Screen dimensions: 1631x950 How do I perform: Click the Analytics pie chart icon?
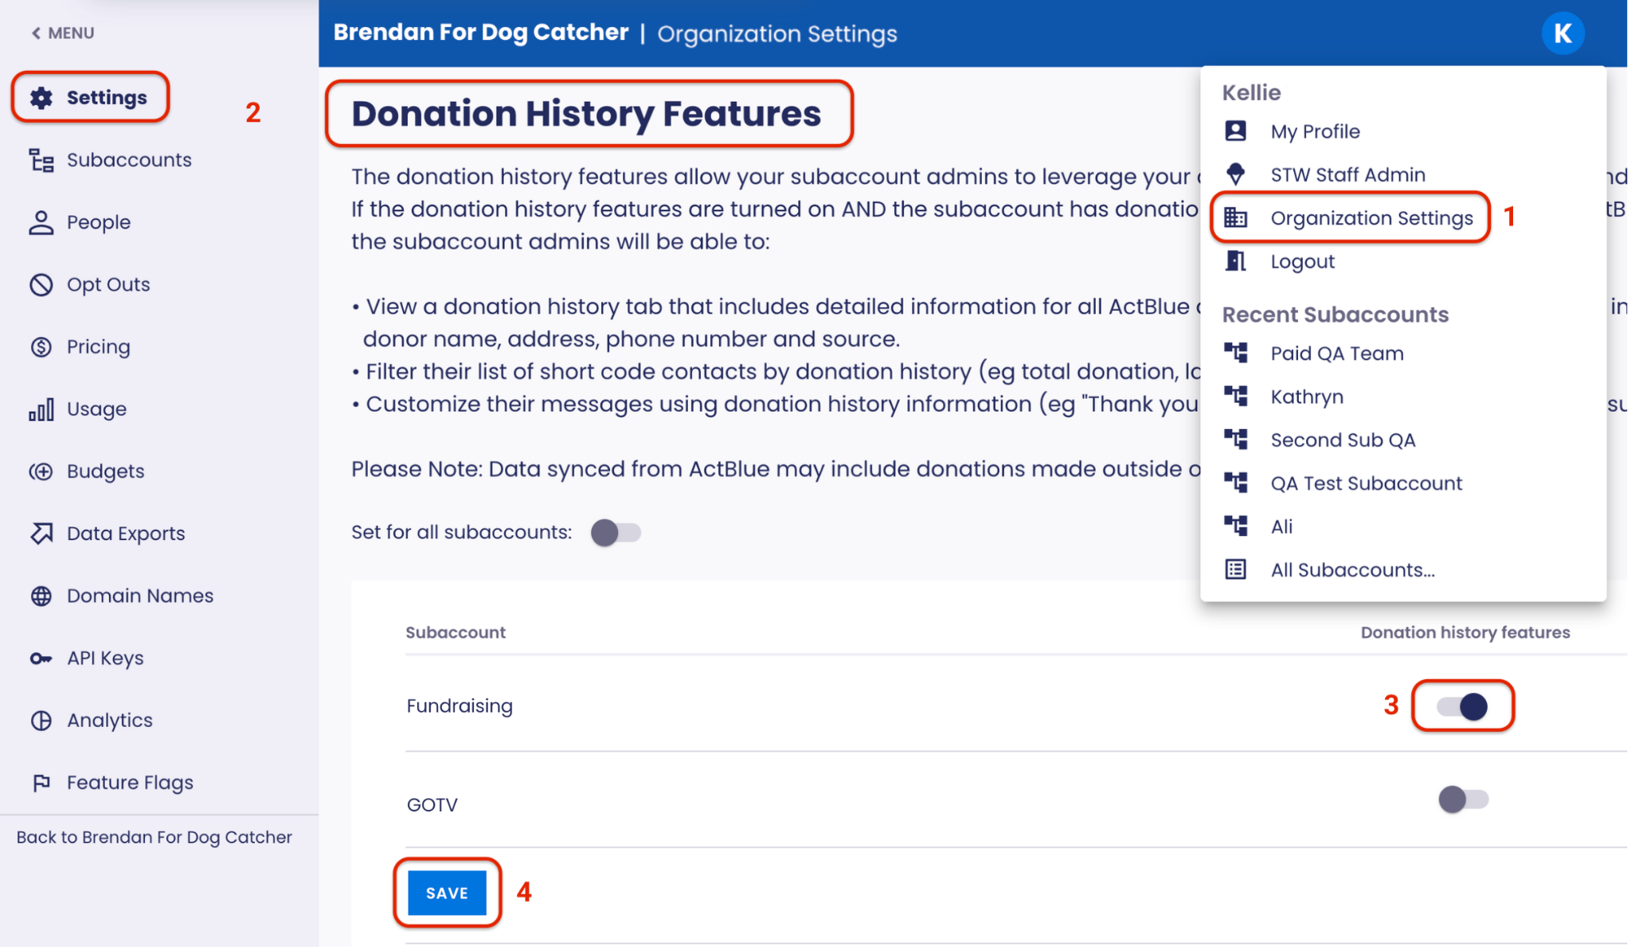(x=41, y=721)
